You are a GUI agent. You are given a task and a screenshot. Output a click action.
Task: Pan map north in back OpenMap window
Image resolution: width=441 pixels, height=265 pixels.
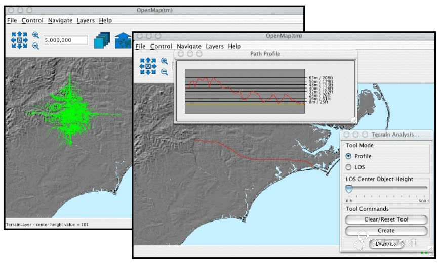tap(19, 34)
